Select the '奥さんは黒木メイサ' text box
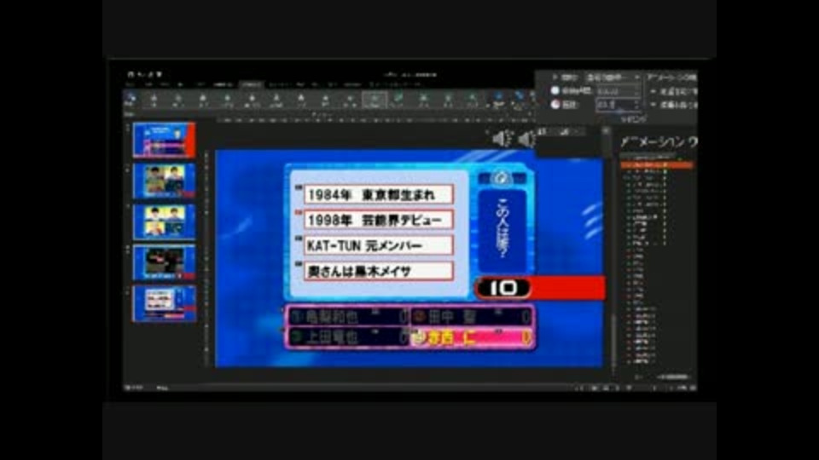The height and width of the screenshot is (460, 819). click(378, 271)
